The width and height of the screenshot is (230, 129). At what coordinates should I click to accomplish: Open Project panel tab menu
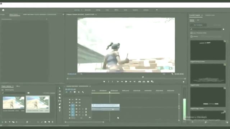pos(13,86)
